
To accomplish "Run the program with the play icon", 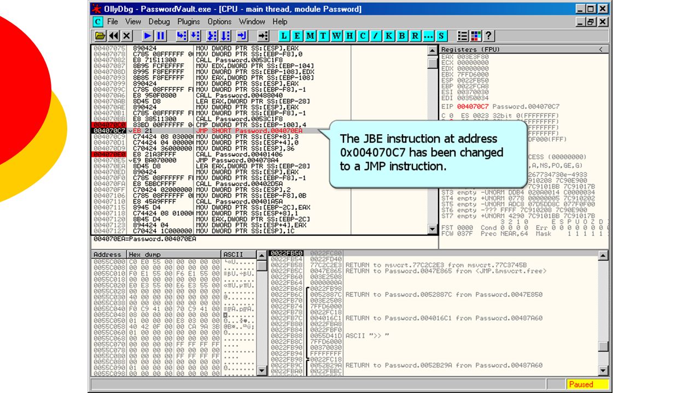I will pos(148,36).
